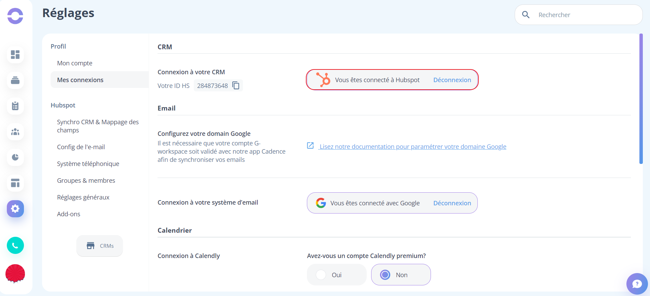Viewport: 650px width, 296px height.
Task: Click the Hubspot section heading in sidebar
Action: 63,105
